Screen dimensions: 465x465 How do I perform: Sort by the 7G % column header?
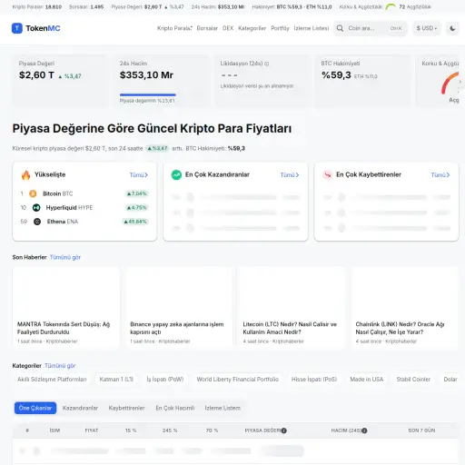pyautogui.click(x=212, y=430)
